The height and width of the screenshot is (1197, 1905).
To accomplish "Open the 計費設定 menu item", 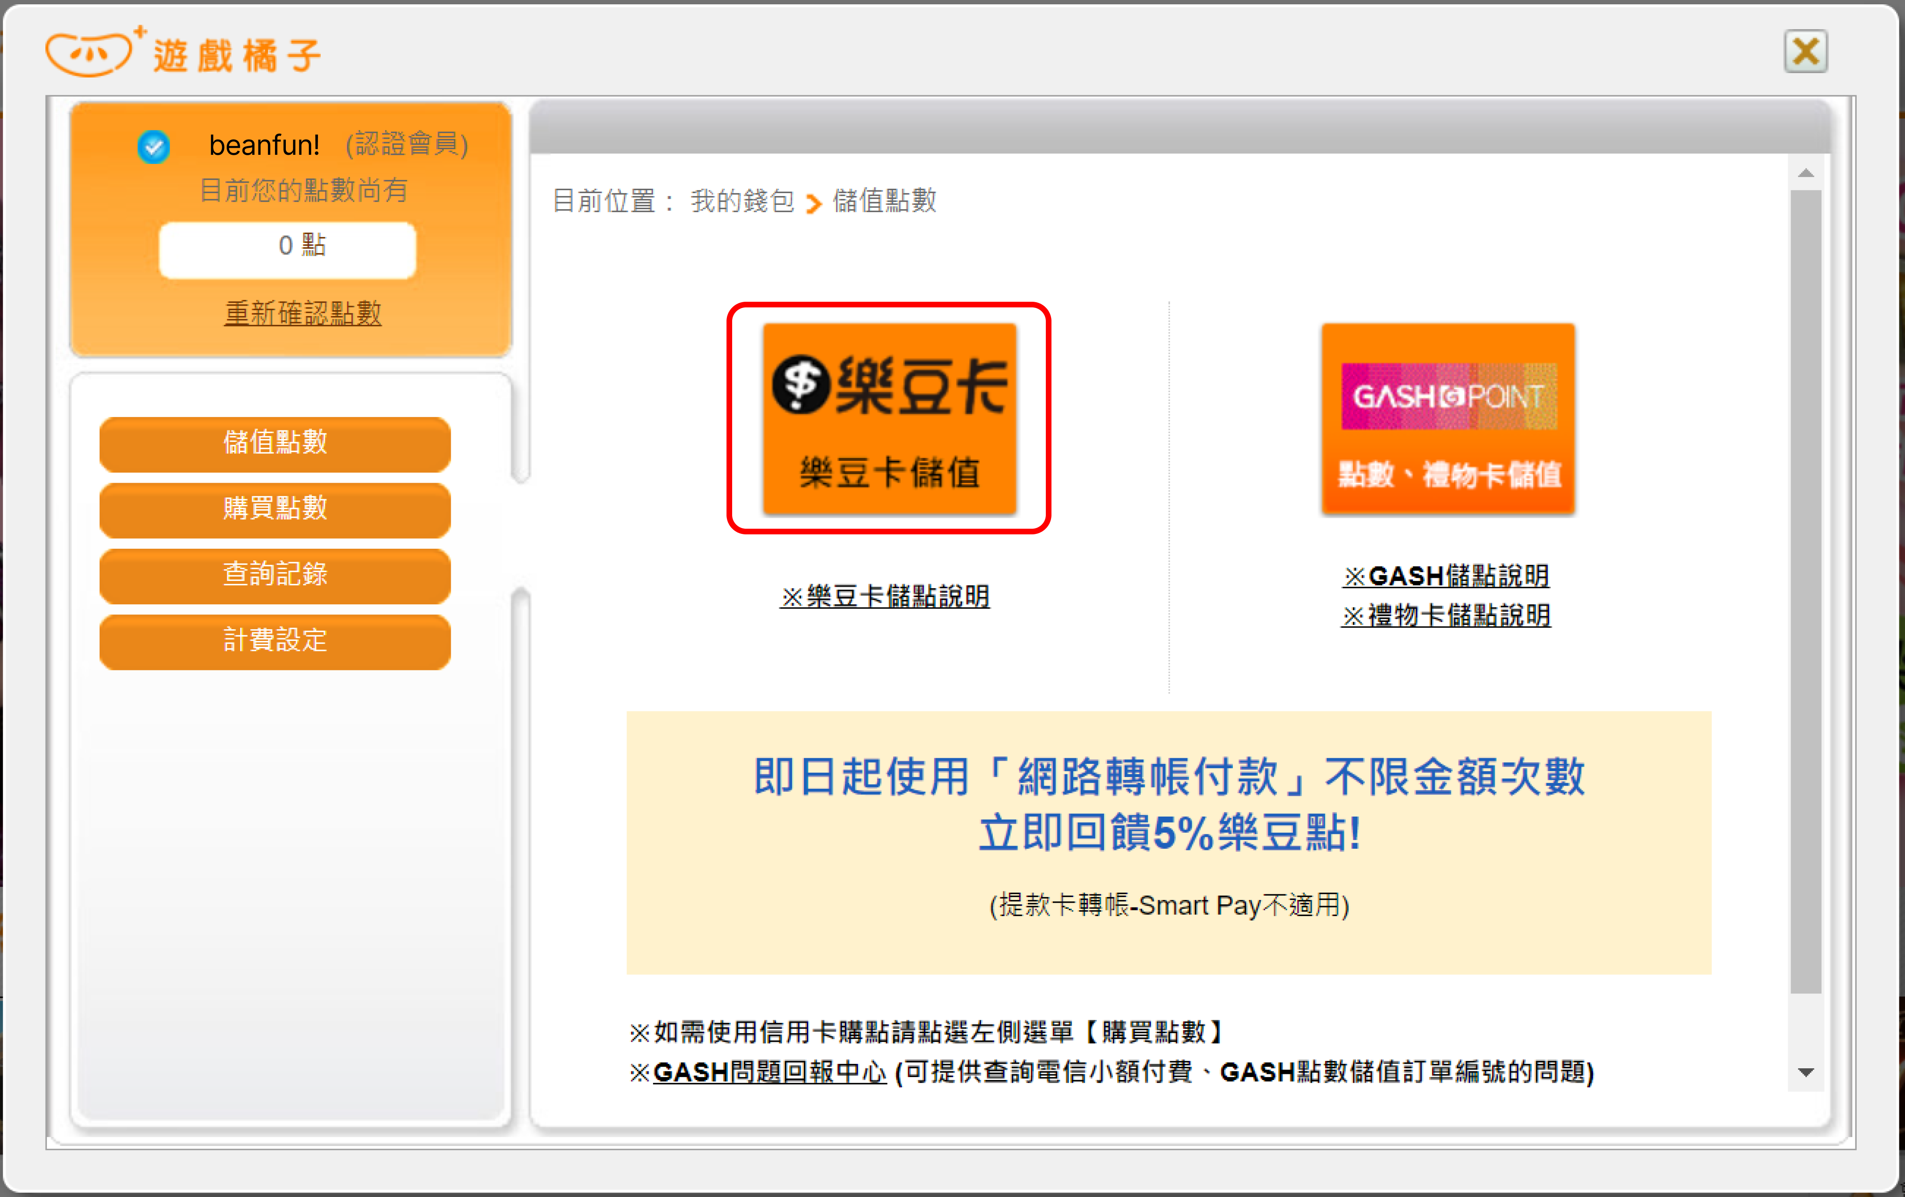I will point(275,641).
